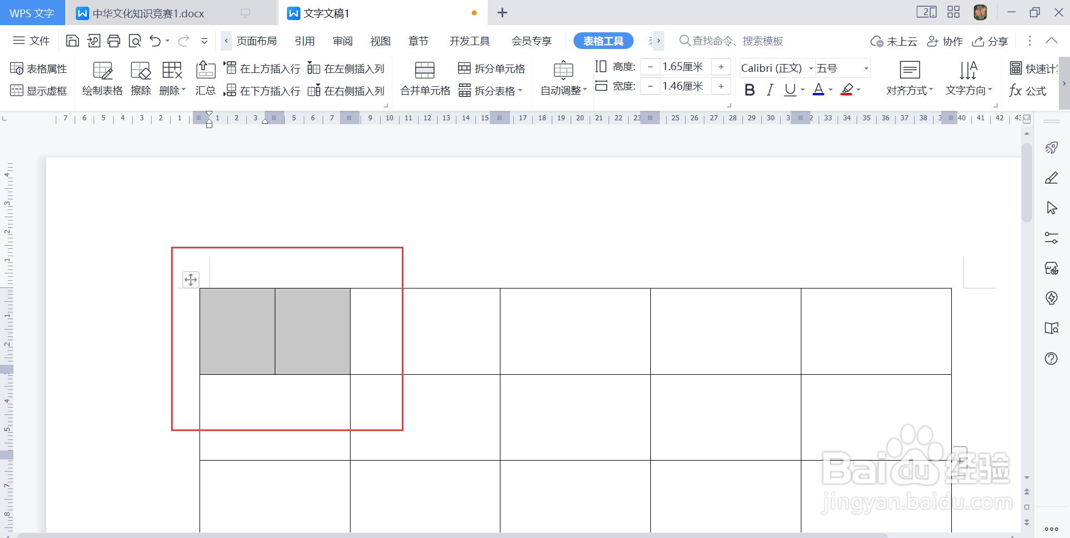Select the 绘制表格 draw table tool
Viewport: 1070px width, 538px height.
click(103, 79)
